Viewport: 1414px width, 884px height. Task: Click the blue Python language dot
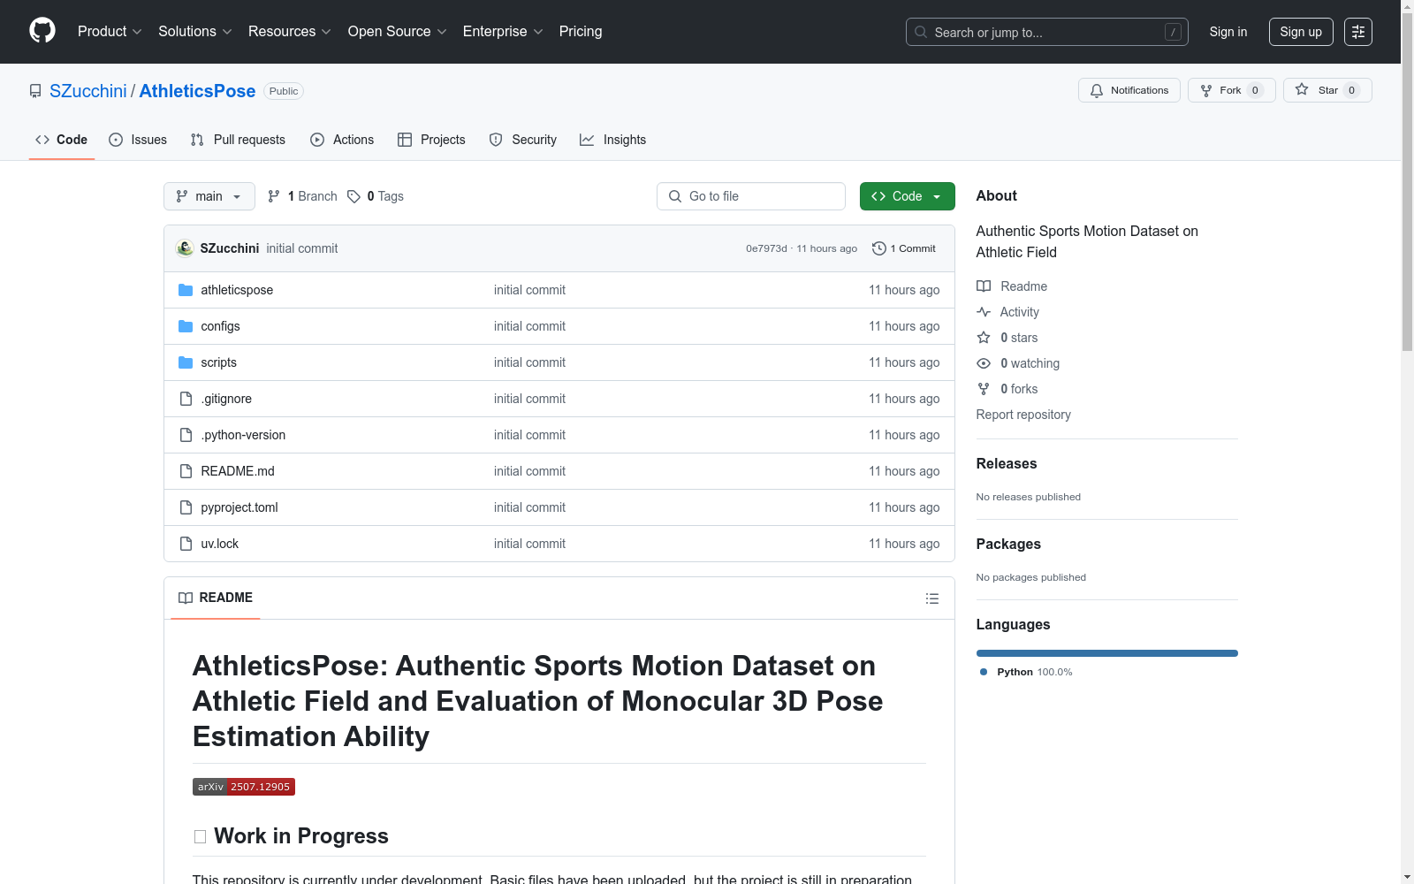point(984,672)
